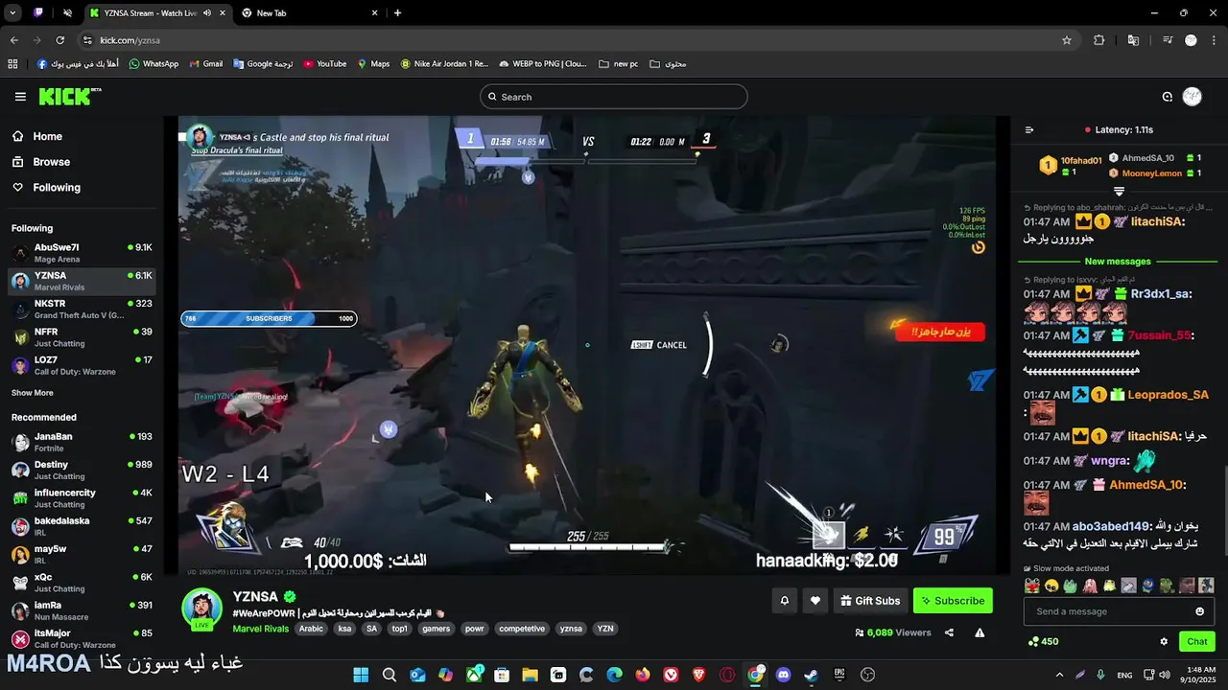Toggle the notification bell for YZNSA
This screenshot has height=690, width=1228.
point(784,601)
